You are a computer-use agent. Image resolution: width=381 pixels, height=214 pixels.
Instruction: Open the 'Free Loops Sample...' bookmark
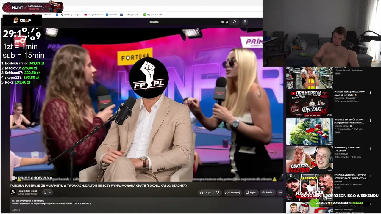[71, 15]
